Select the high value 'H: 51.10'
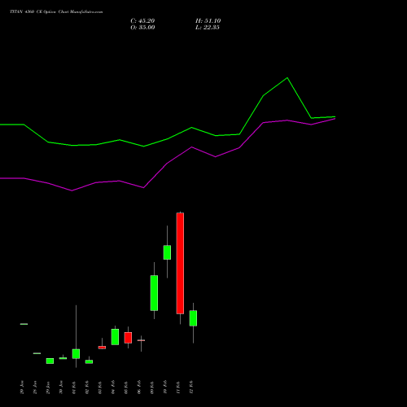407x407 pixels. 208,21
